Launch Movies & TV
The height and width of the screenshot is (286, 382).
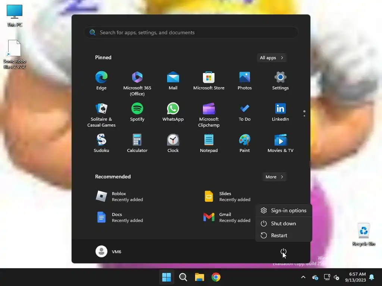281,143
